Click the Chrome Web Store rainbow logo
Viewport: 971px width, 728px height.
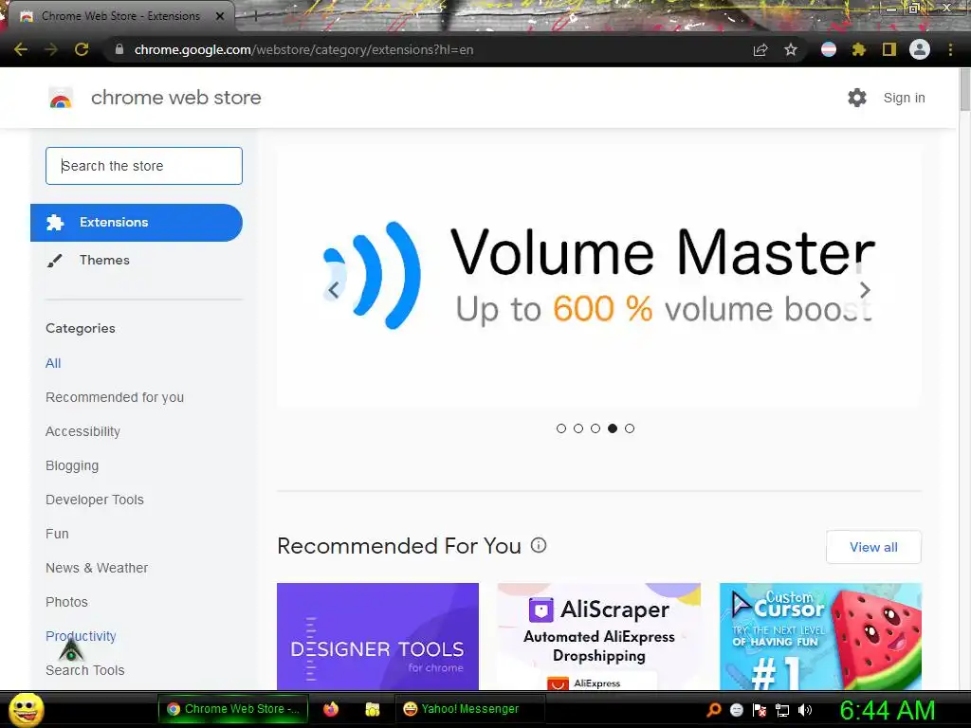[x=61, y=98]
